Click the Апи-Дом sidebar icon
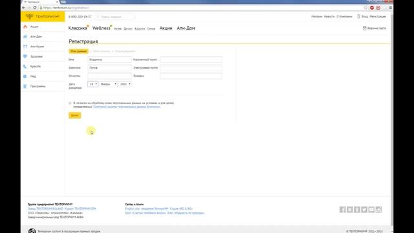The image size is (414, 233). pyautogui.click(x=25, y=36)
